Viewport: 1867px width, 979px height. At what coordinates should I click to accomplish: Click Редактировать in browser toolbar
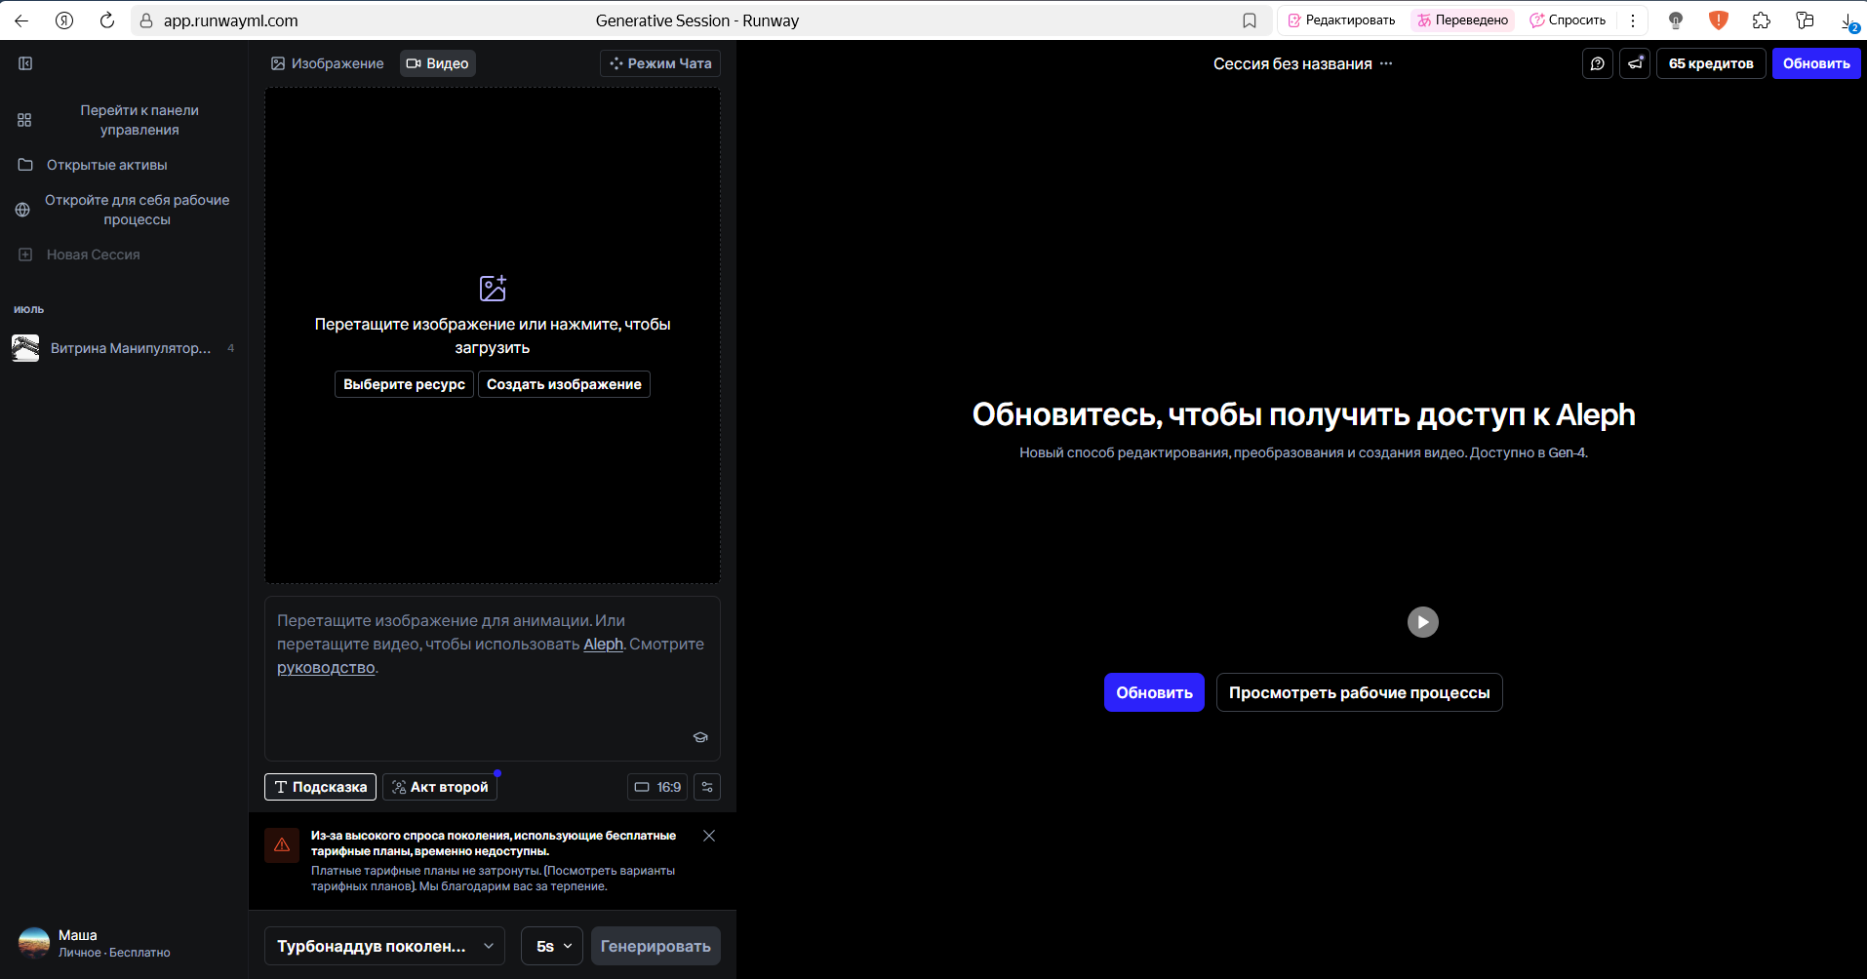pos(1341,20)
